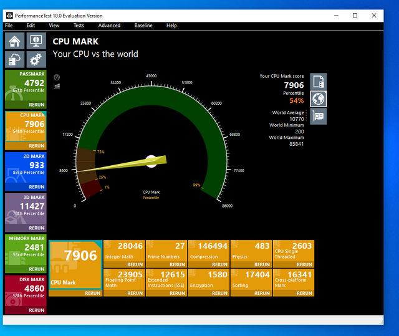Open the File menu
The image size is (399, 336).
[9, 26]
